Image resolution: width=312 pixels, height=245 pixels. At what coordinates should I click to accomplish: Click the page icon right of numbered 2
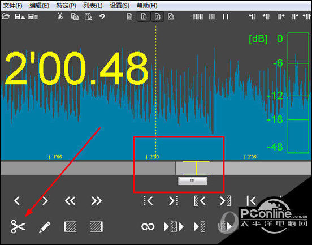pos(171,16)
